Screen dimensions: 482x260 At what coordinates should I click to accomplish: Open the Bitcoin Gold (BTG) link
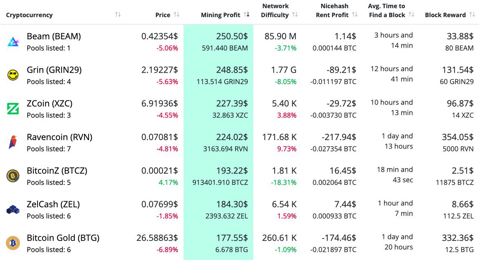click(63, 238)
